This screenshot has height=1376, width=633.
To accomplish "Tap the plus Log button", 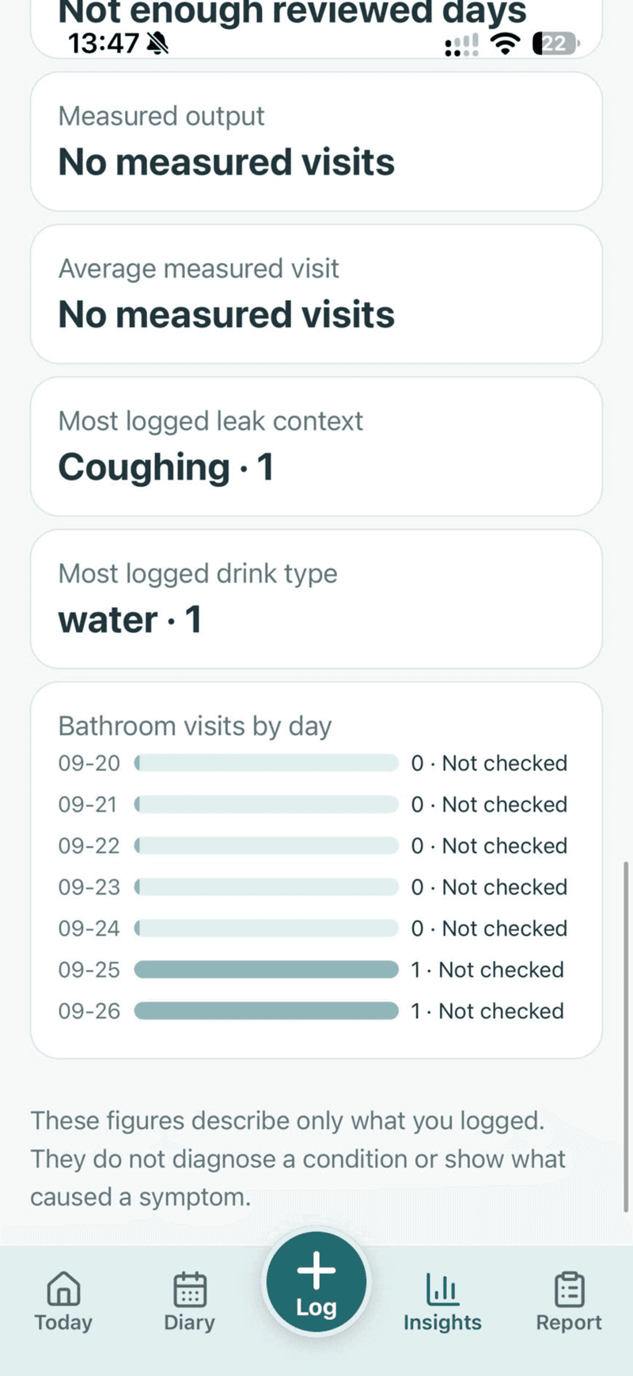I will click(x=316, y=1283).
